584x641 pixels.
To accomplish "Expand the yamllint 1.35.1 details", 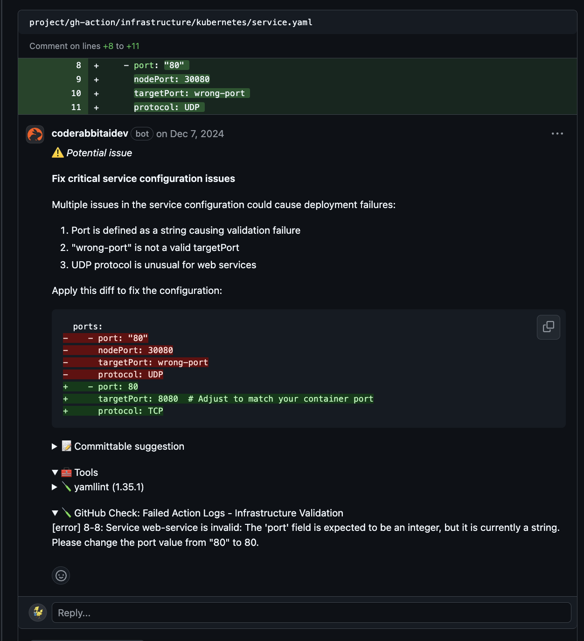I will 54,487.
